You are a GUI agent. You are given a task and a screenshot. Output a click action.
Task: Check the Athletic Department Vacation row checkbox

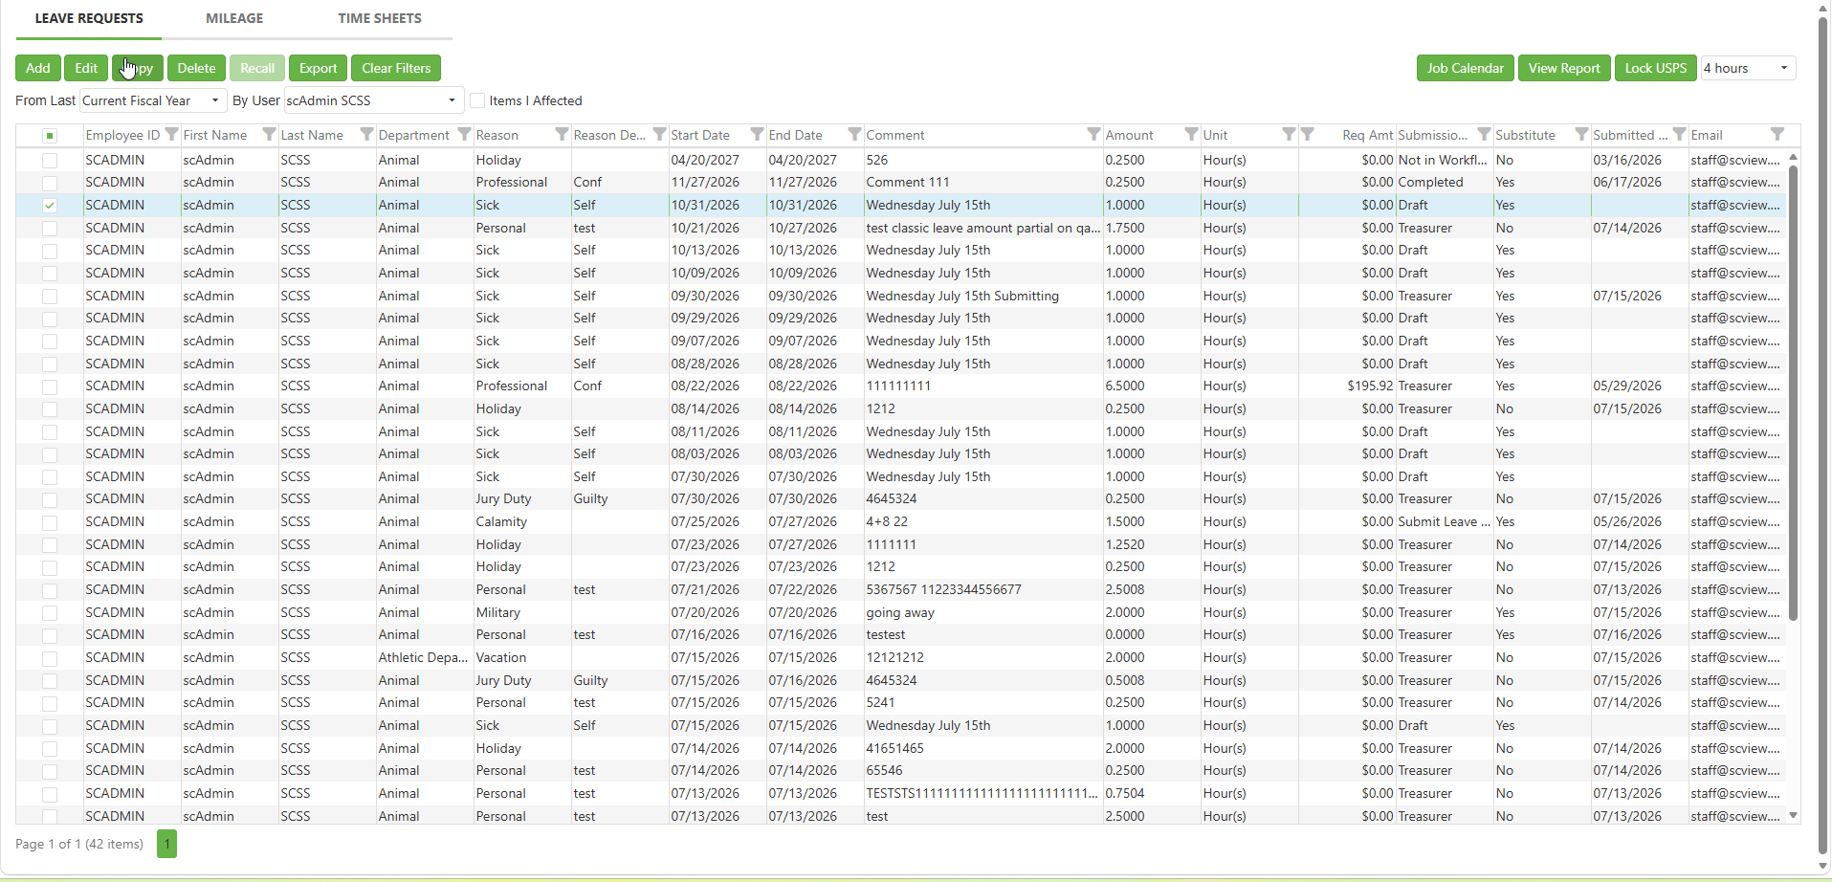(50, 658)
